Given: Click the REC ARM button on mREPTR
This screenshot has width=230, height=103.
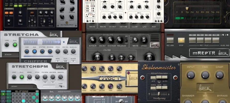Looking at the screenshot, I should click(170, 40).
